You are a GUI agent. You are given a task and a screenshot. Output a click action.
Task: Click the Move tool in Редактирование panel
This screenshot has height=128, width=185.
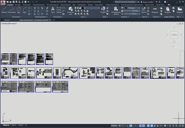click(35, 8)
